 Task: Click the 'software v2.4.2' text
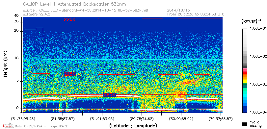(x=37, y=14)
